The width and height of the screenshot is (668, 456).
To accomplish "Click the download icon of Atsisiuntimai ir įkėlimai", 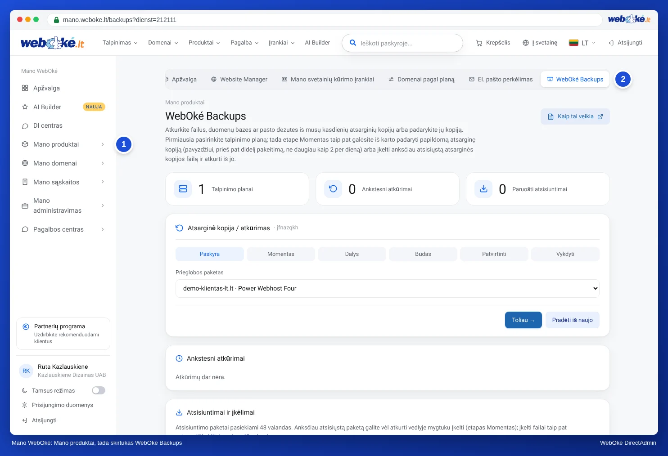I will click(179, 412).
